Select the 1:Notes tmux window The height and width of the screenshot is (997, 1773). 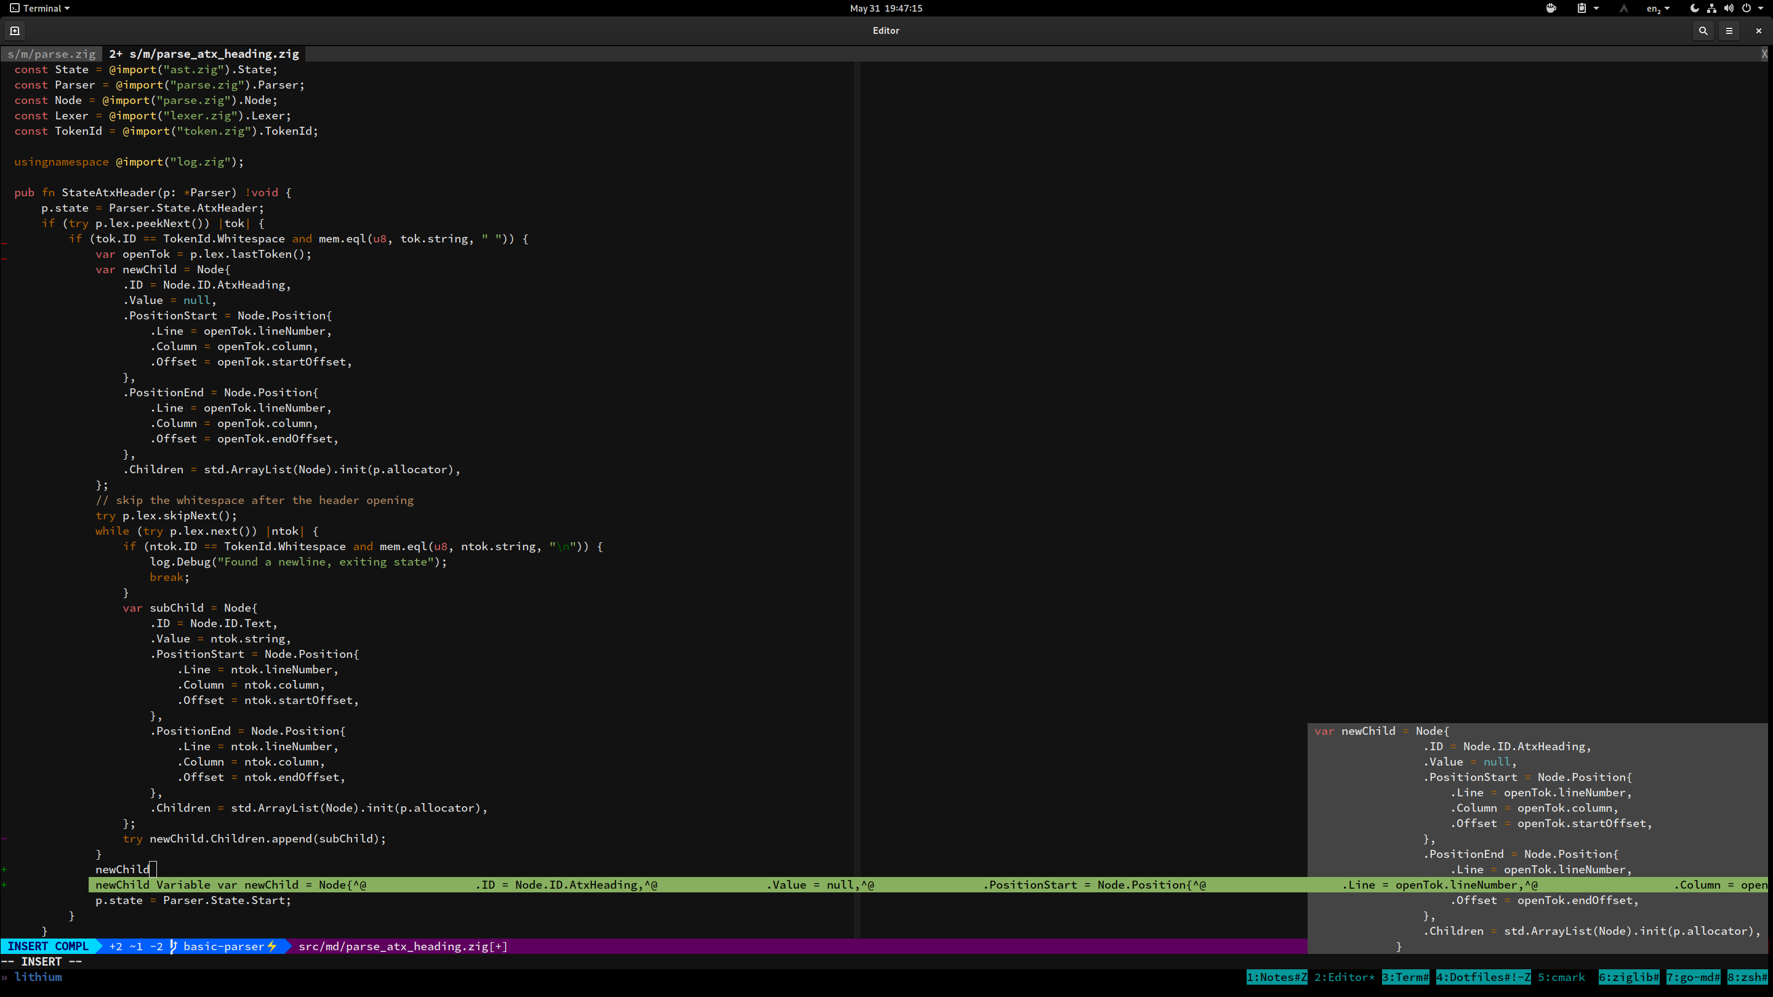click(1277, 977)
